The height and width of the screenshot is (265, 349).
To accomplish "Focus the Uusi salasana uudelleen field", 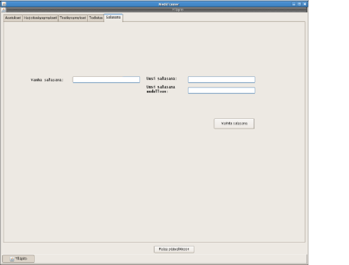I will (221, 90).
